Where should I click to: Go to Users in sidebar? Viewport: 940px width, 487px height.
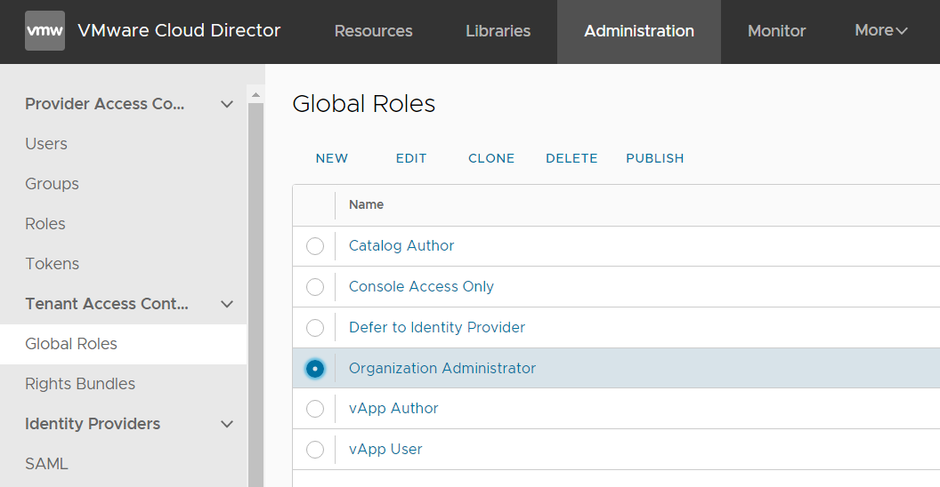click(46, 144)
